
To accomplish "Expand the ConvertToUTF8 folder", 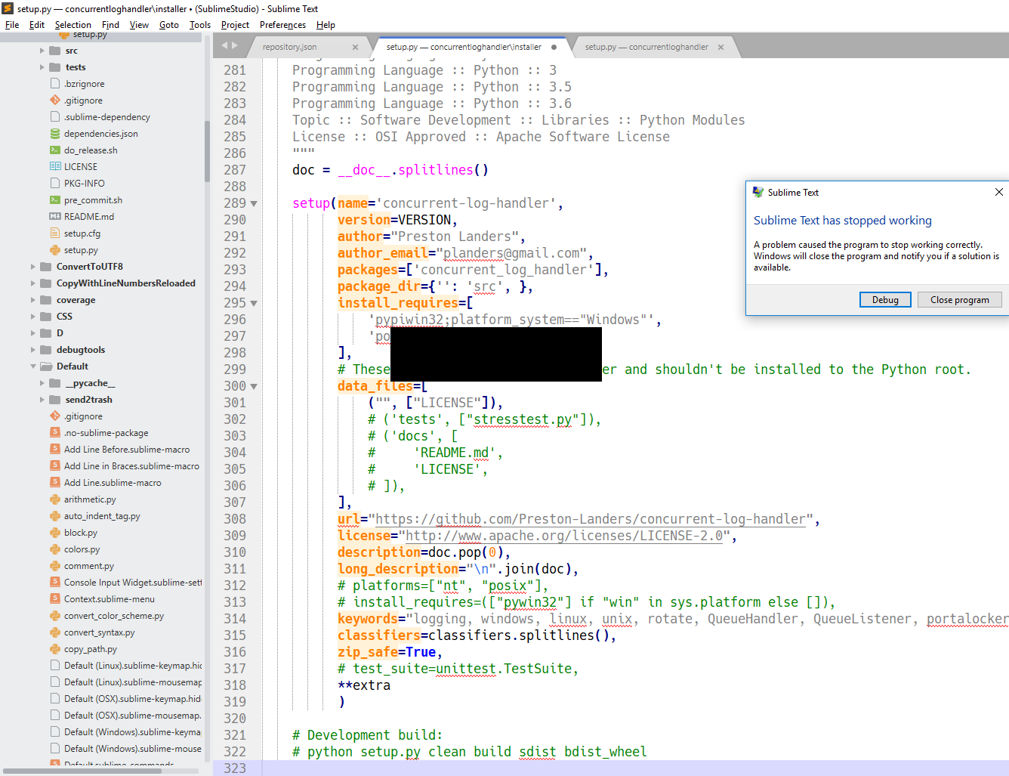I will (x=32, y=267).
